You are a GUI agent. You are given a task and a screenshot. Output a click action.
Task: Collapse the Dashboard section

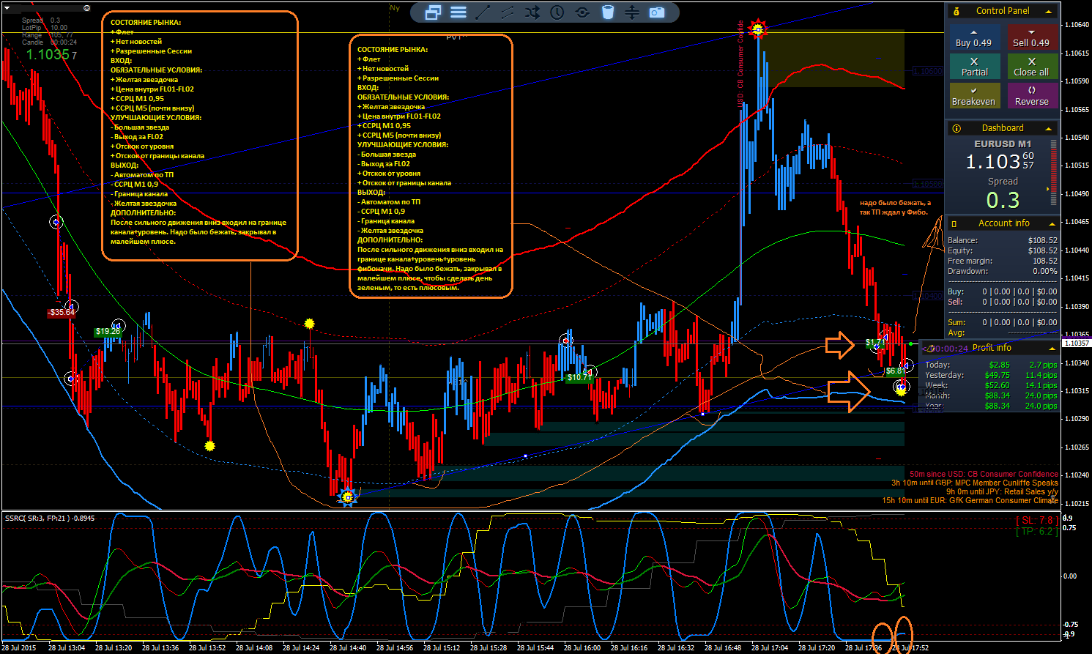pyautogui.click(x=1049, y=129)
